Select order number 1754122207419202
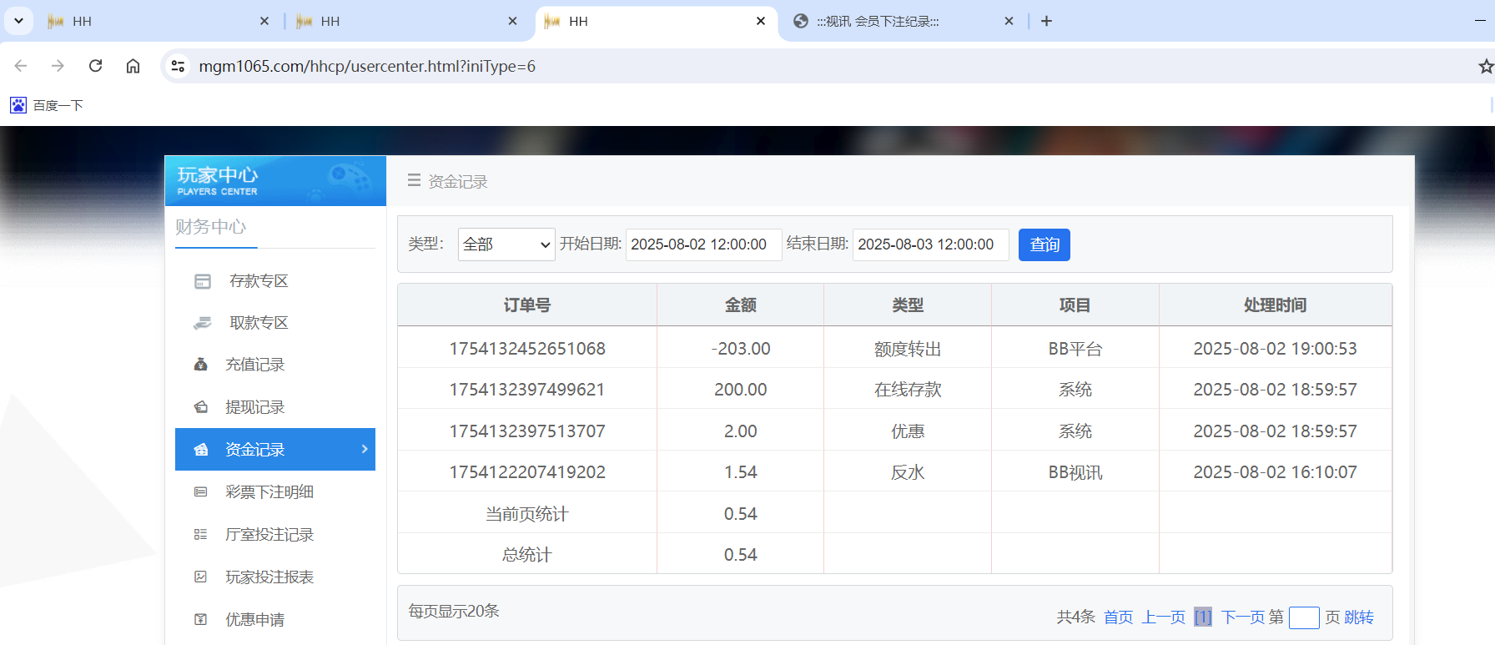The width and height of the screenshot is (1495, 645). click(527, 472)
